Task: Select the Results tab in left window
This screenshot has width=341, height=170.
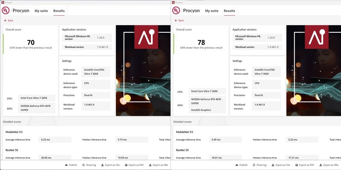Action: click(x=59, y=11)
